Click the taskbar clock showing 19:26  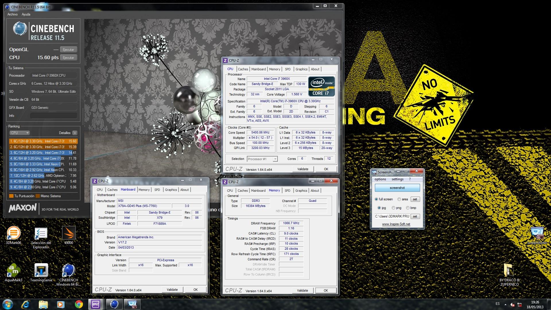pos(535,305)
